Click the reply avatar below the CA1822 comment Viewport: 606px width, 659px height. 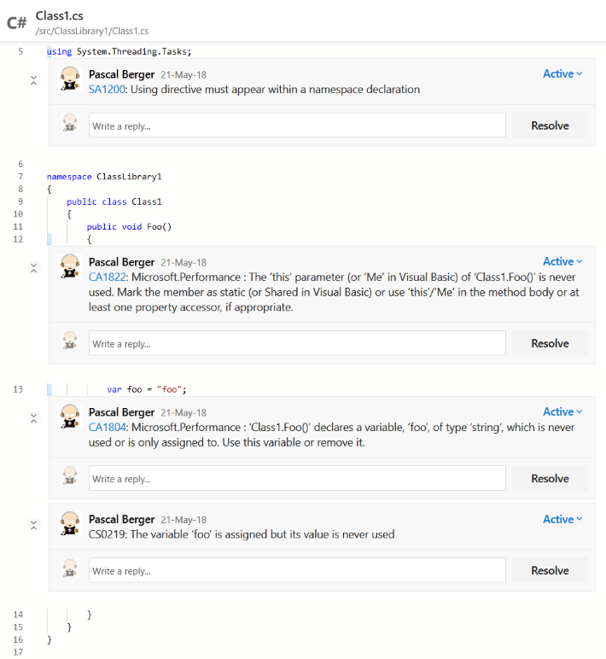pyautogui.click(x=71, y=342)
